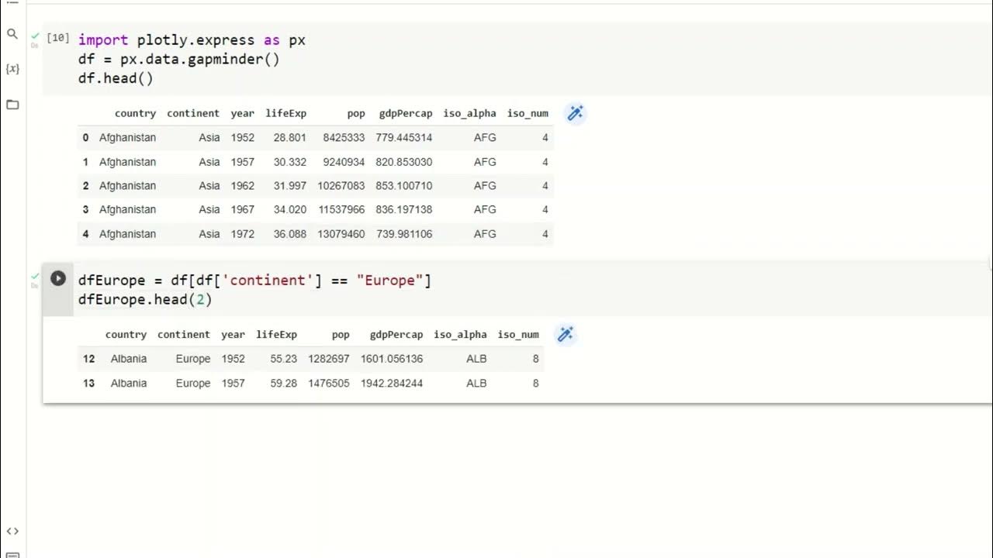Click the value 10267083
Image resolution: width=993 pixels, height=558 pixels.
(x=341, y=186)
